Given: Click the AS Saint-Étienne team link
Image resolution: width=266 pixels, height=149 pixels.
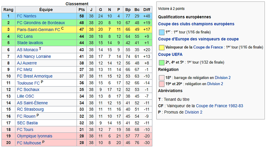Looking at the screenshot, I should tap(32, 103).
